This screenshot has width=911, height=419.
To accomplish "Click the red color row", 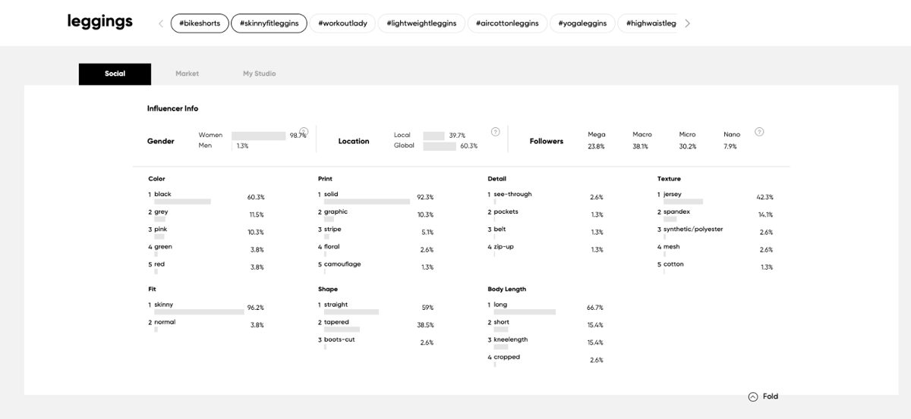I will 206,267.
